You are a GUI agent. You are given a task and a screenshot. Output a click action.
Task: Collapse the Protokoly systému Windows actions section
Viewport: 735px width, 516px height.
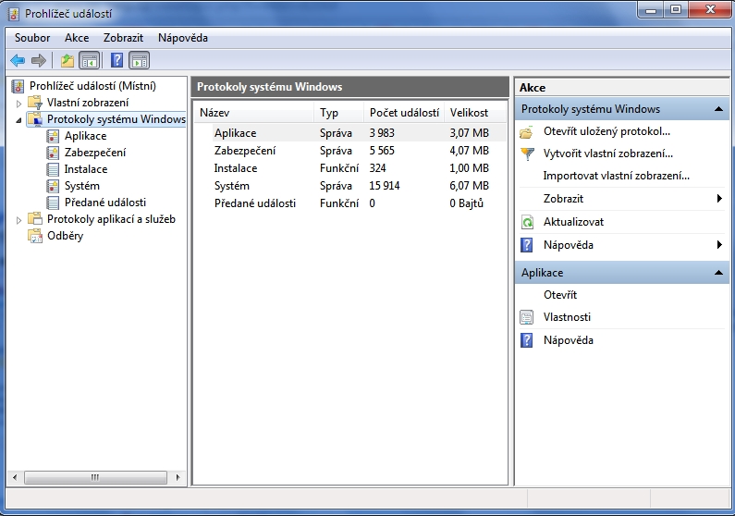point(718,109)
